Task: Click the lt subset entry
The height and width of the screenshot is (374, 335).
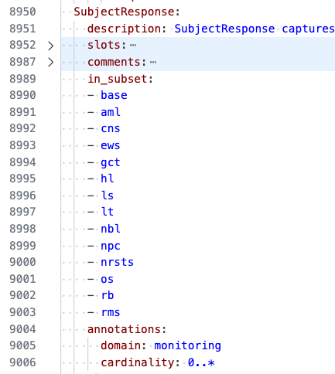Action: (x=108, y=212)
